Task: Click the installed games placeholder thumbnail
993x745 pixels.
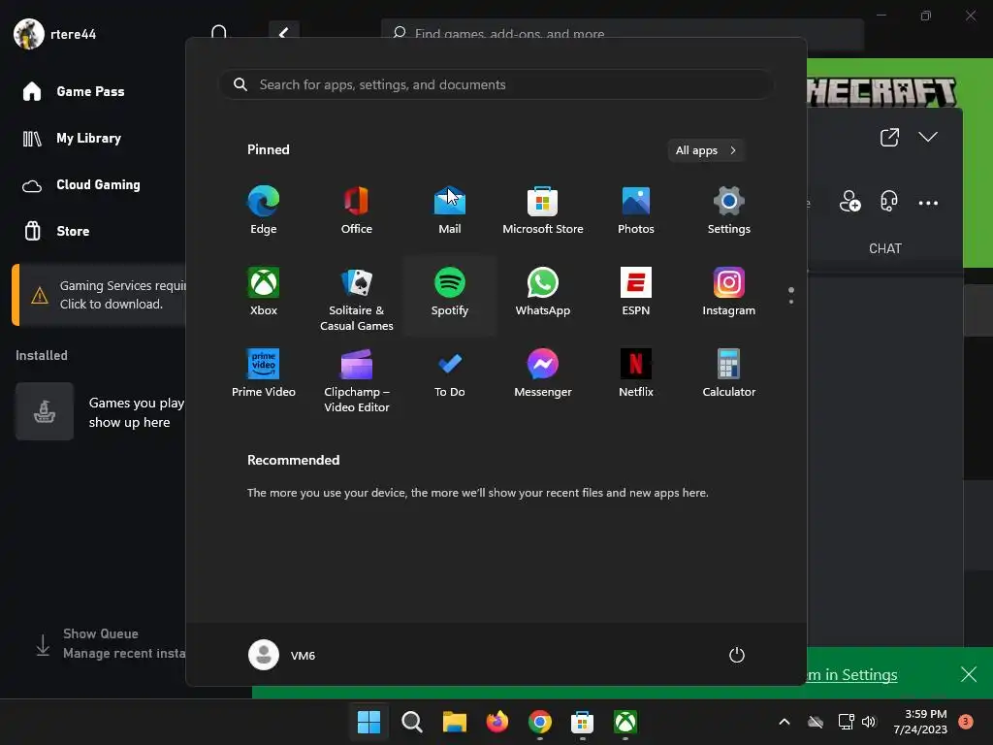Action: click(45, 411)
